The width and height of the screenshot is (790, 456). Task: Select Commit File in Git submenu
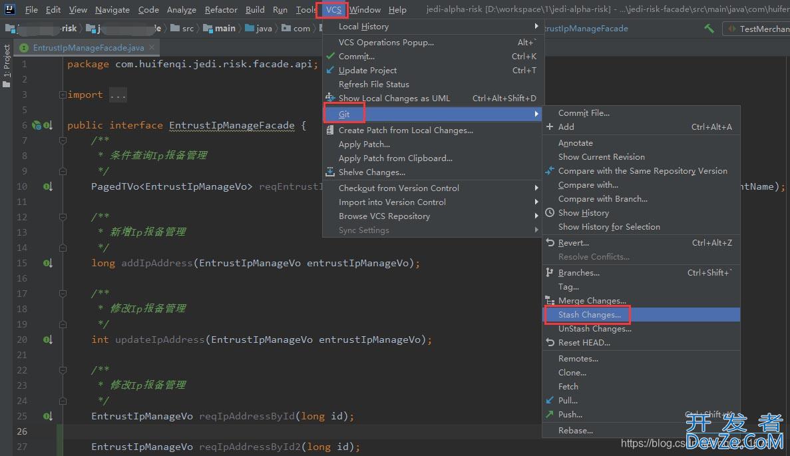click(x=641, y=113)
